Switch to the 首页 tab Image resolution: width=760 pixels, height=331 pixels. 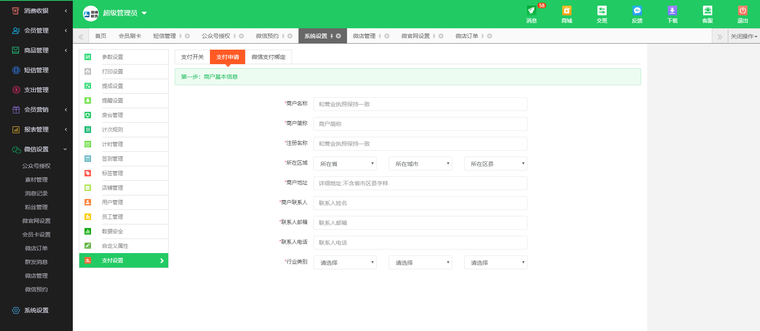click(x=101, y=36)
